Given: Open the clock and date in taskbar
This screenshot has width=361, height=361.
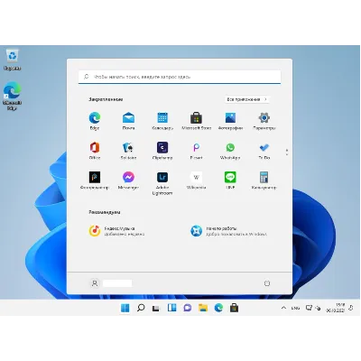Looking at the screenshot, I should tap(336, 308).
